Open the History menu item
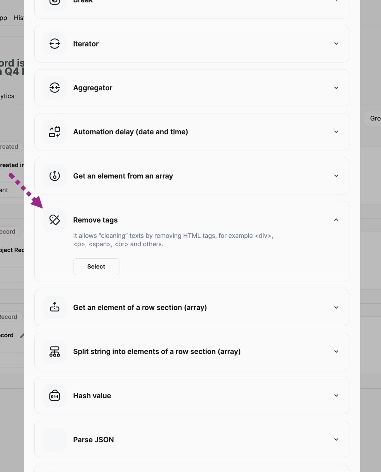The image size is (381, 472). pos(19,17)
